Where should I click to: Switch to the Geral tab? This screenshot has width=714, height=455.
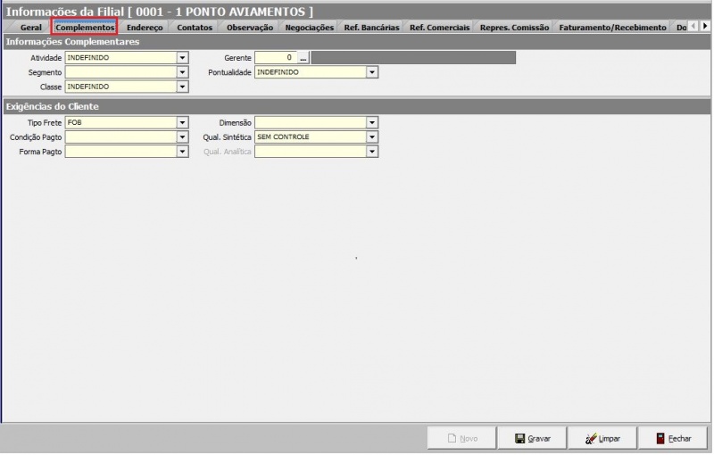coord(30,28)
